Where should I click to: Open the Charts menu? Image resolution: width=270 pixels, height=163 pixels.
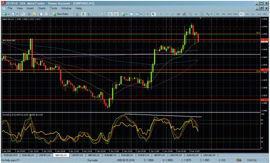coord(41,8)
